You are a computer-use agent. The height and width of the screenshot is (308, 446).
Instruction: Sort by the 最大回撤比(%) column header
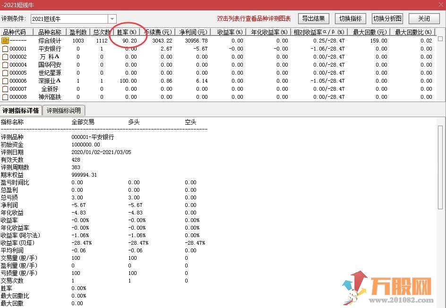(x=413, y=32)
